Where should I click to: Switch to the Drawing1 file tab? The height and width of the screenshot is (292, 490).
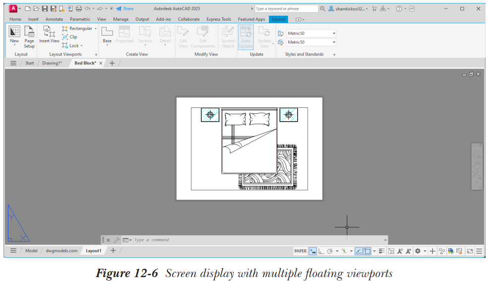coord(52,63)
